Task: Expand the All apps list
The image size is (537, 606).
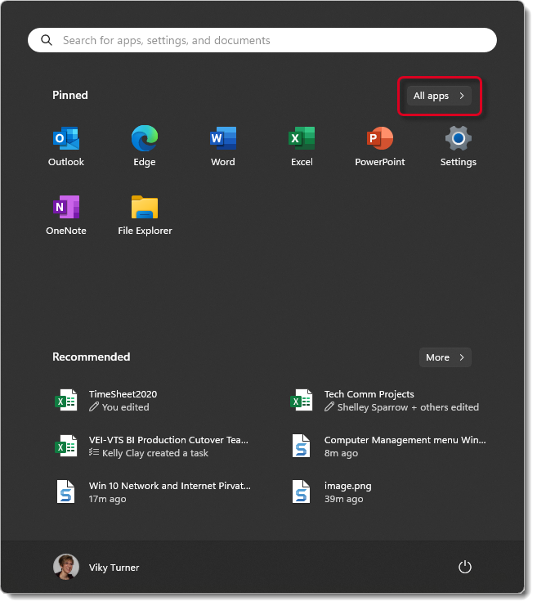Action: point(439,97)
